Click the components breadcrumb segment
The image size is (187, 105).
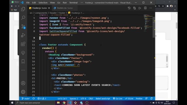(41, 13)
